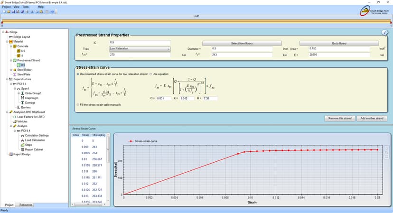The height and width of the screenshot is (213, 393).
Task: Click the E modulus field 28500
Action: click(339, 55)
